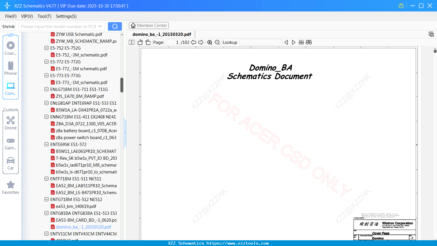Open the Settings(S) menu
Screen dimensions: 437x246
tap(66, 16)
